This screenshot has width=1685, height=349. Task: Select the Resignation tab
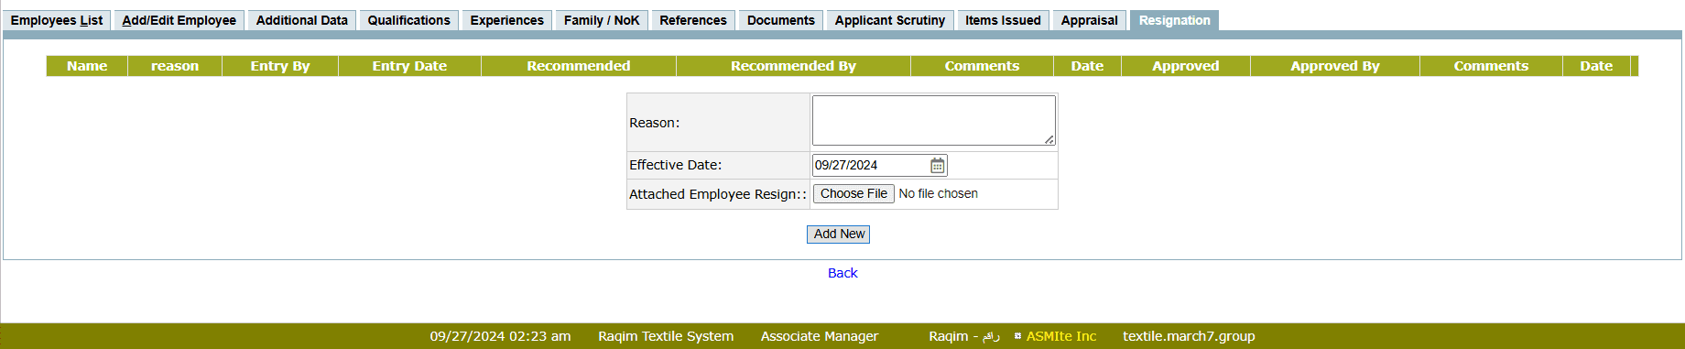[1175, 20]
